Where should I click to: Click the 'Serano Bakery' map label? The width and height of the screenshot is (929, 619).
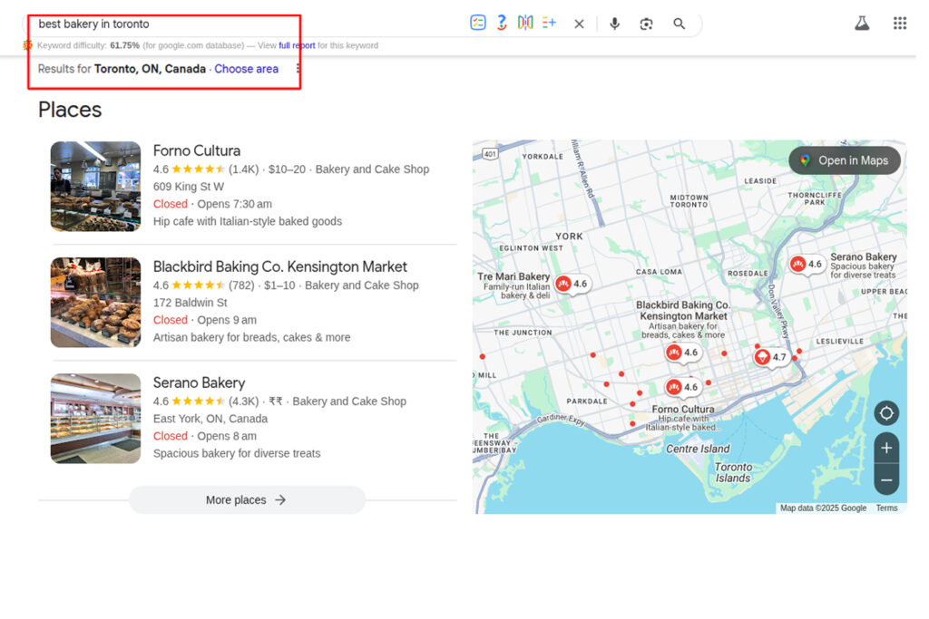[864, 256]
